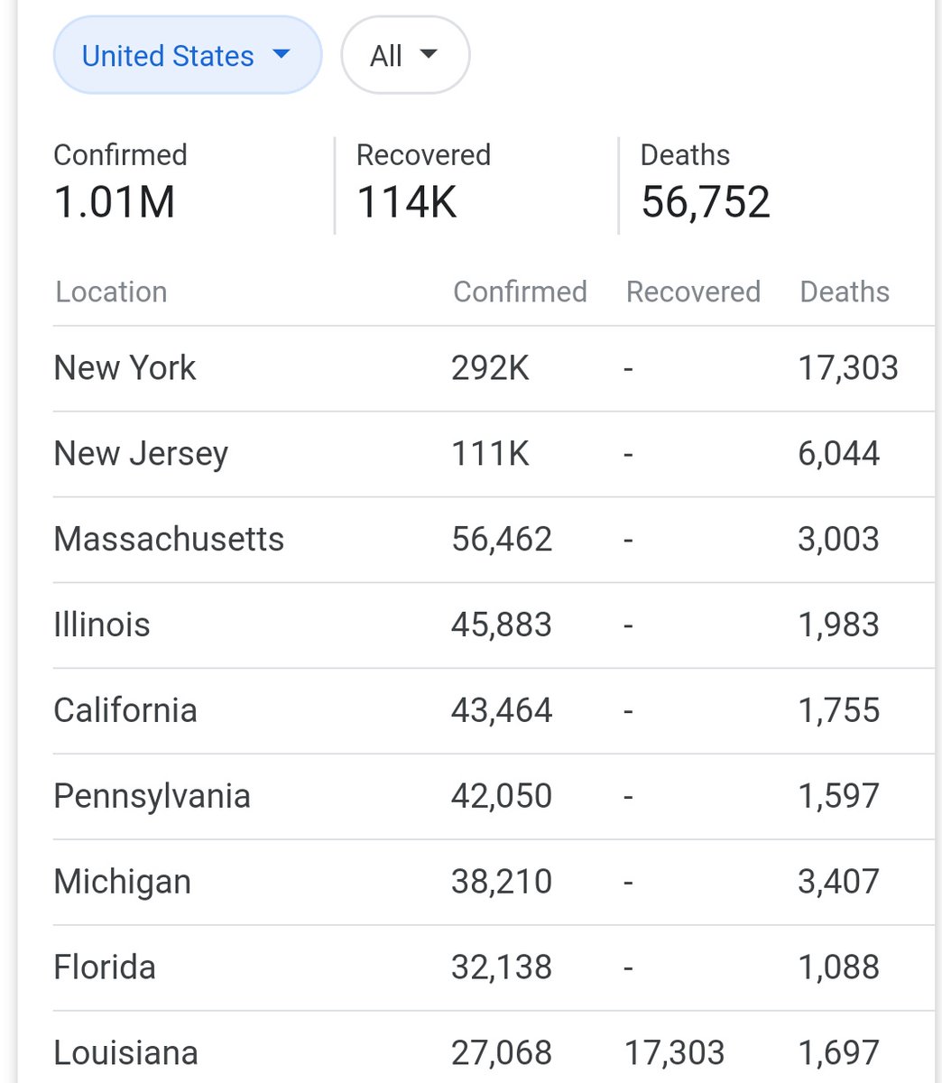The image size is (942, 1083).
Task: Open the New Jersey row name
Action: coord(141,453)
